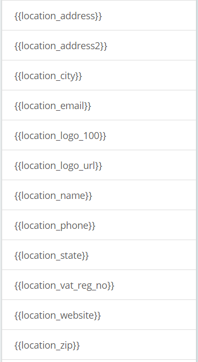Click the {{location_logo_url}} placeholder

(x=99, y=165)
